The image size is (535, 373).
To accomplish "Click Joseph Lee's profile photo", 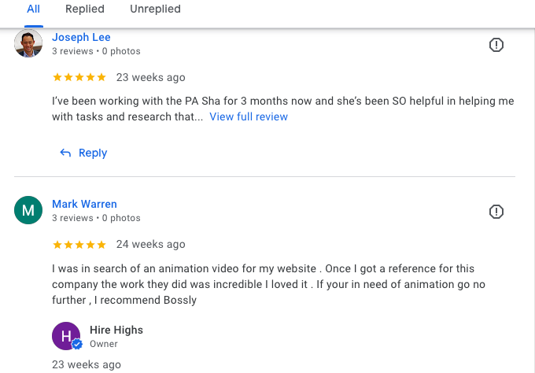I will 28,43.
